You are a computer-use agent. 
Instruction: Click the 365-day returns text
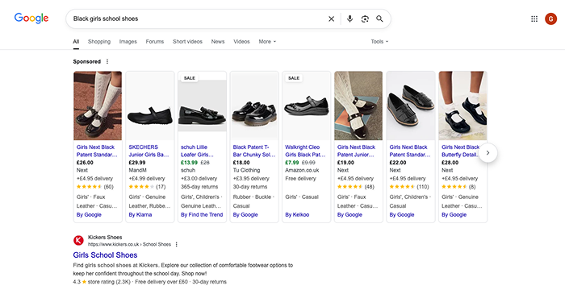tap(199, 187)
